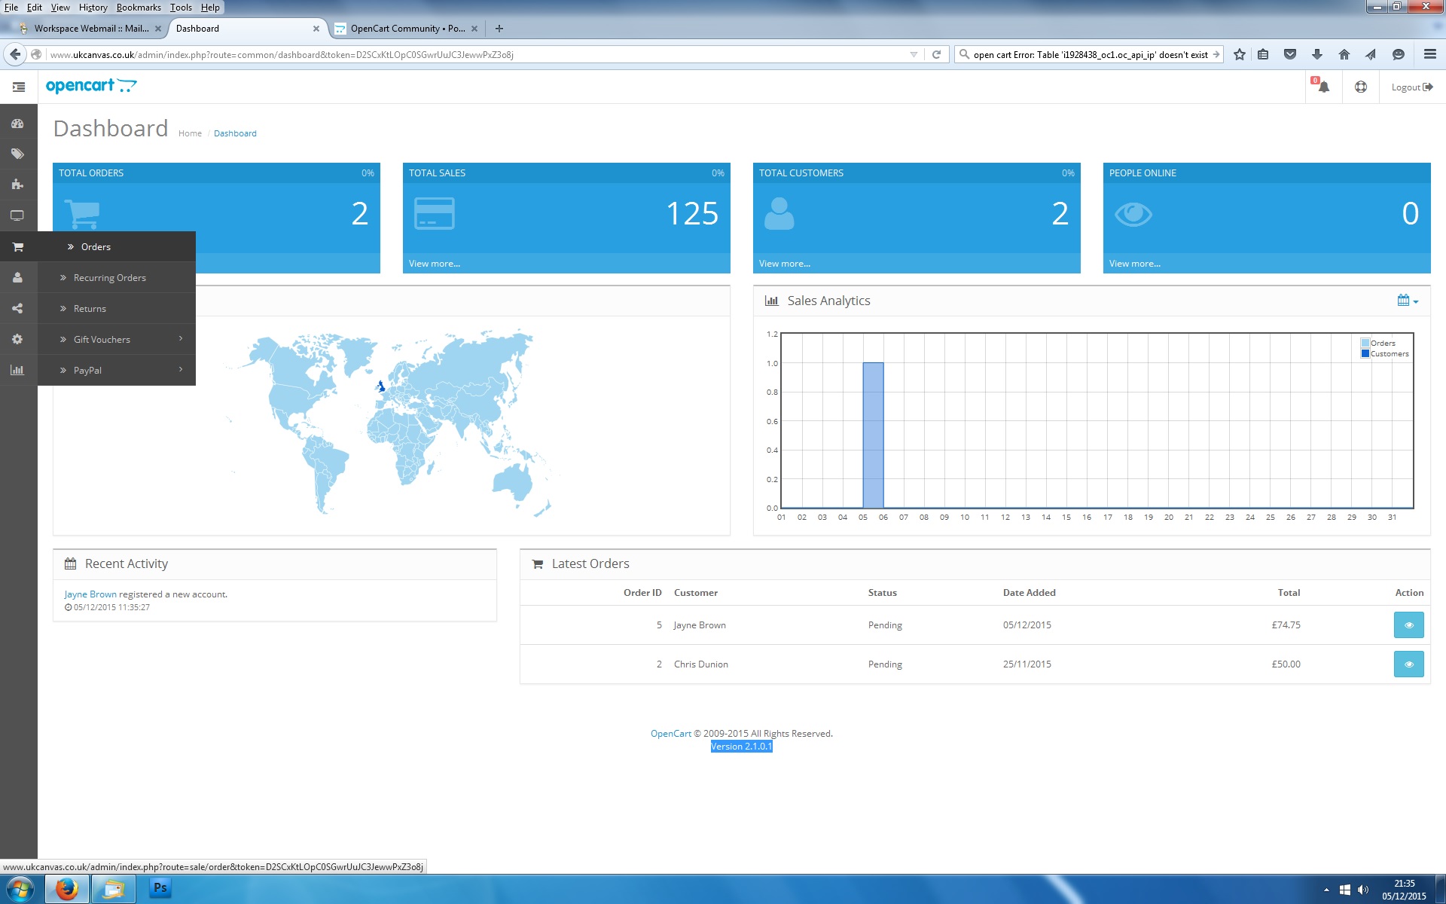
Task: Click the Home breadcrumb
Action: pyautogui.click(x=190, y=133)
